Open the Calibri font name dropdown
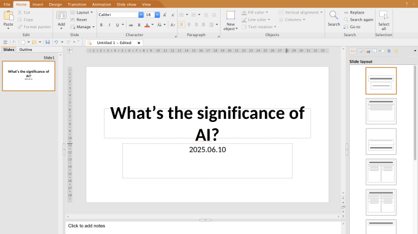 pyautogui.click(x=141, y=15)
